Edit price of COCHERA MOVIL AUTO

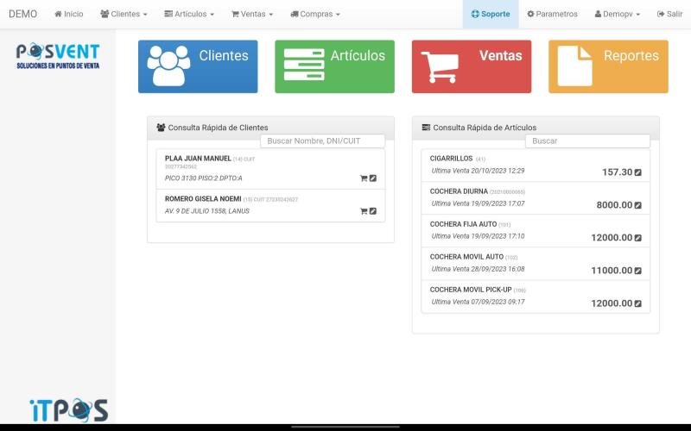coord(637,271)
